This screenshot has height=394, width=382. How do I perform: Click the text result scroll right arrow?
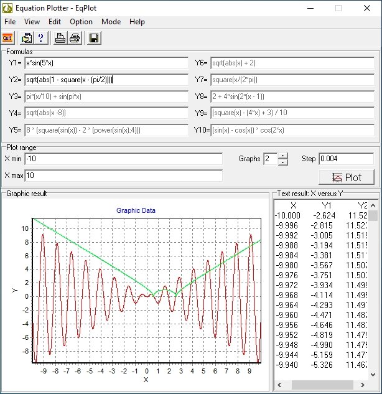363,385
